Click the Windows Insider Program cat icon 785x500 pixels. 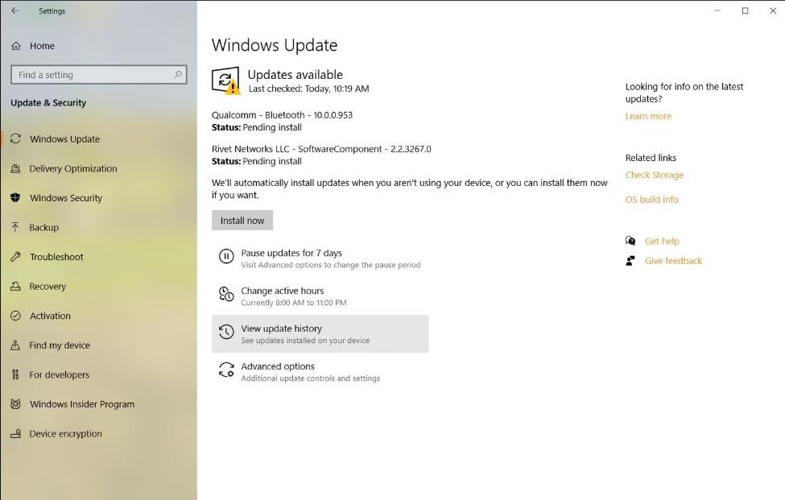[15, 404]
